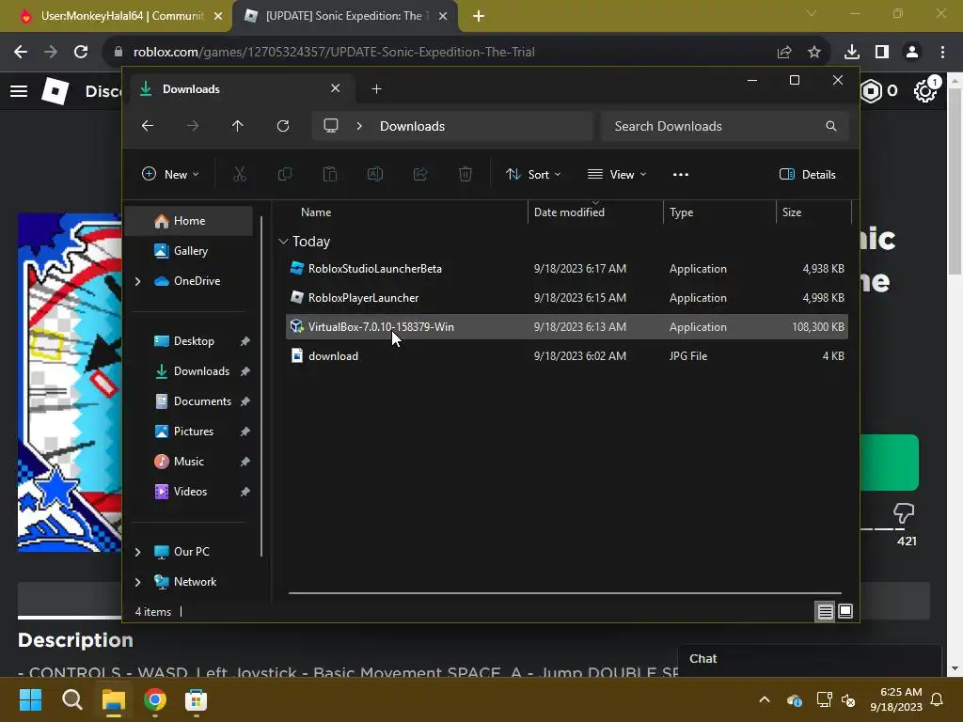This screenshot has height=722, width=963.
Task: Close the Downloads tab in File Explorer
Action: pyautogui.click(x=336, y=88)
